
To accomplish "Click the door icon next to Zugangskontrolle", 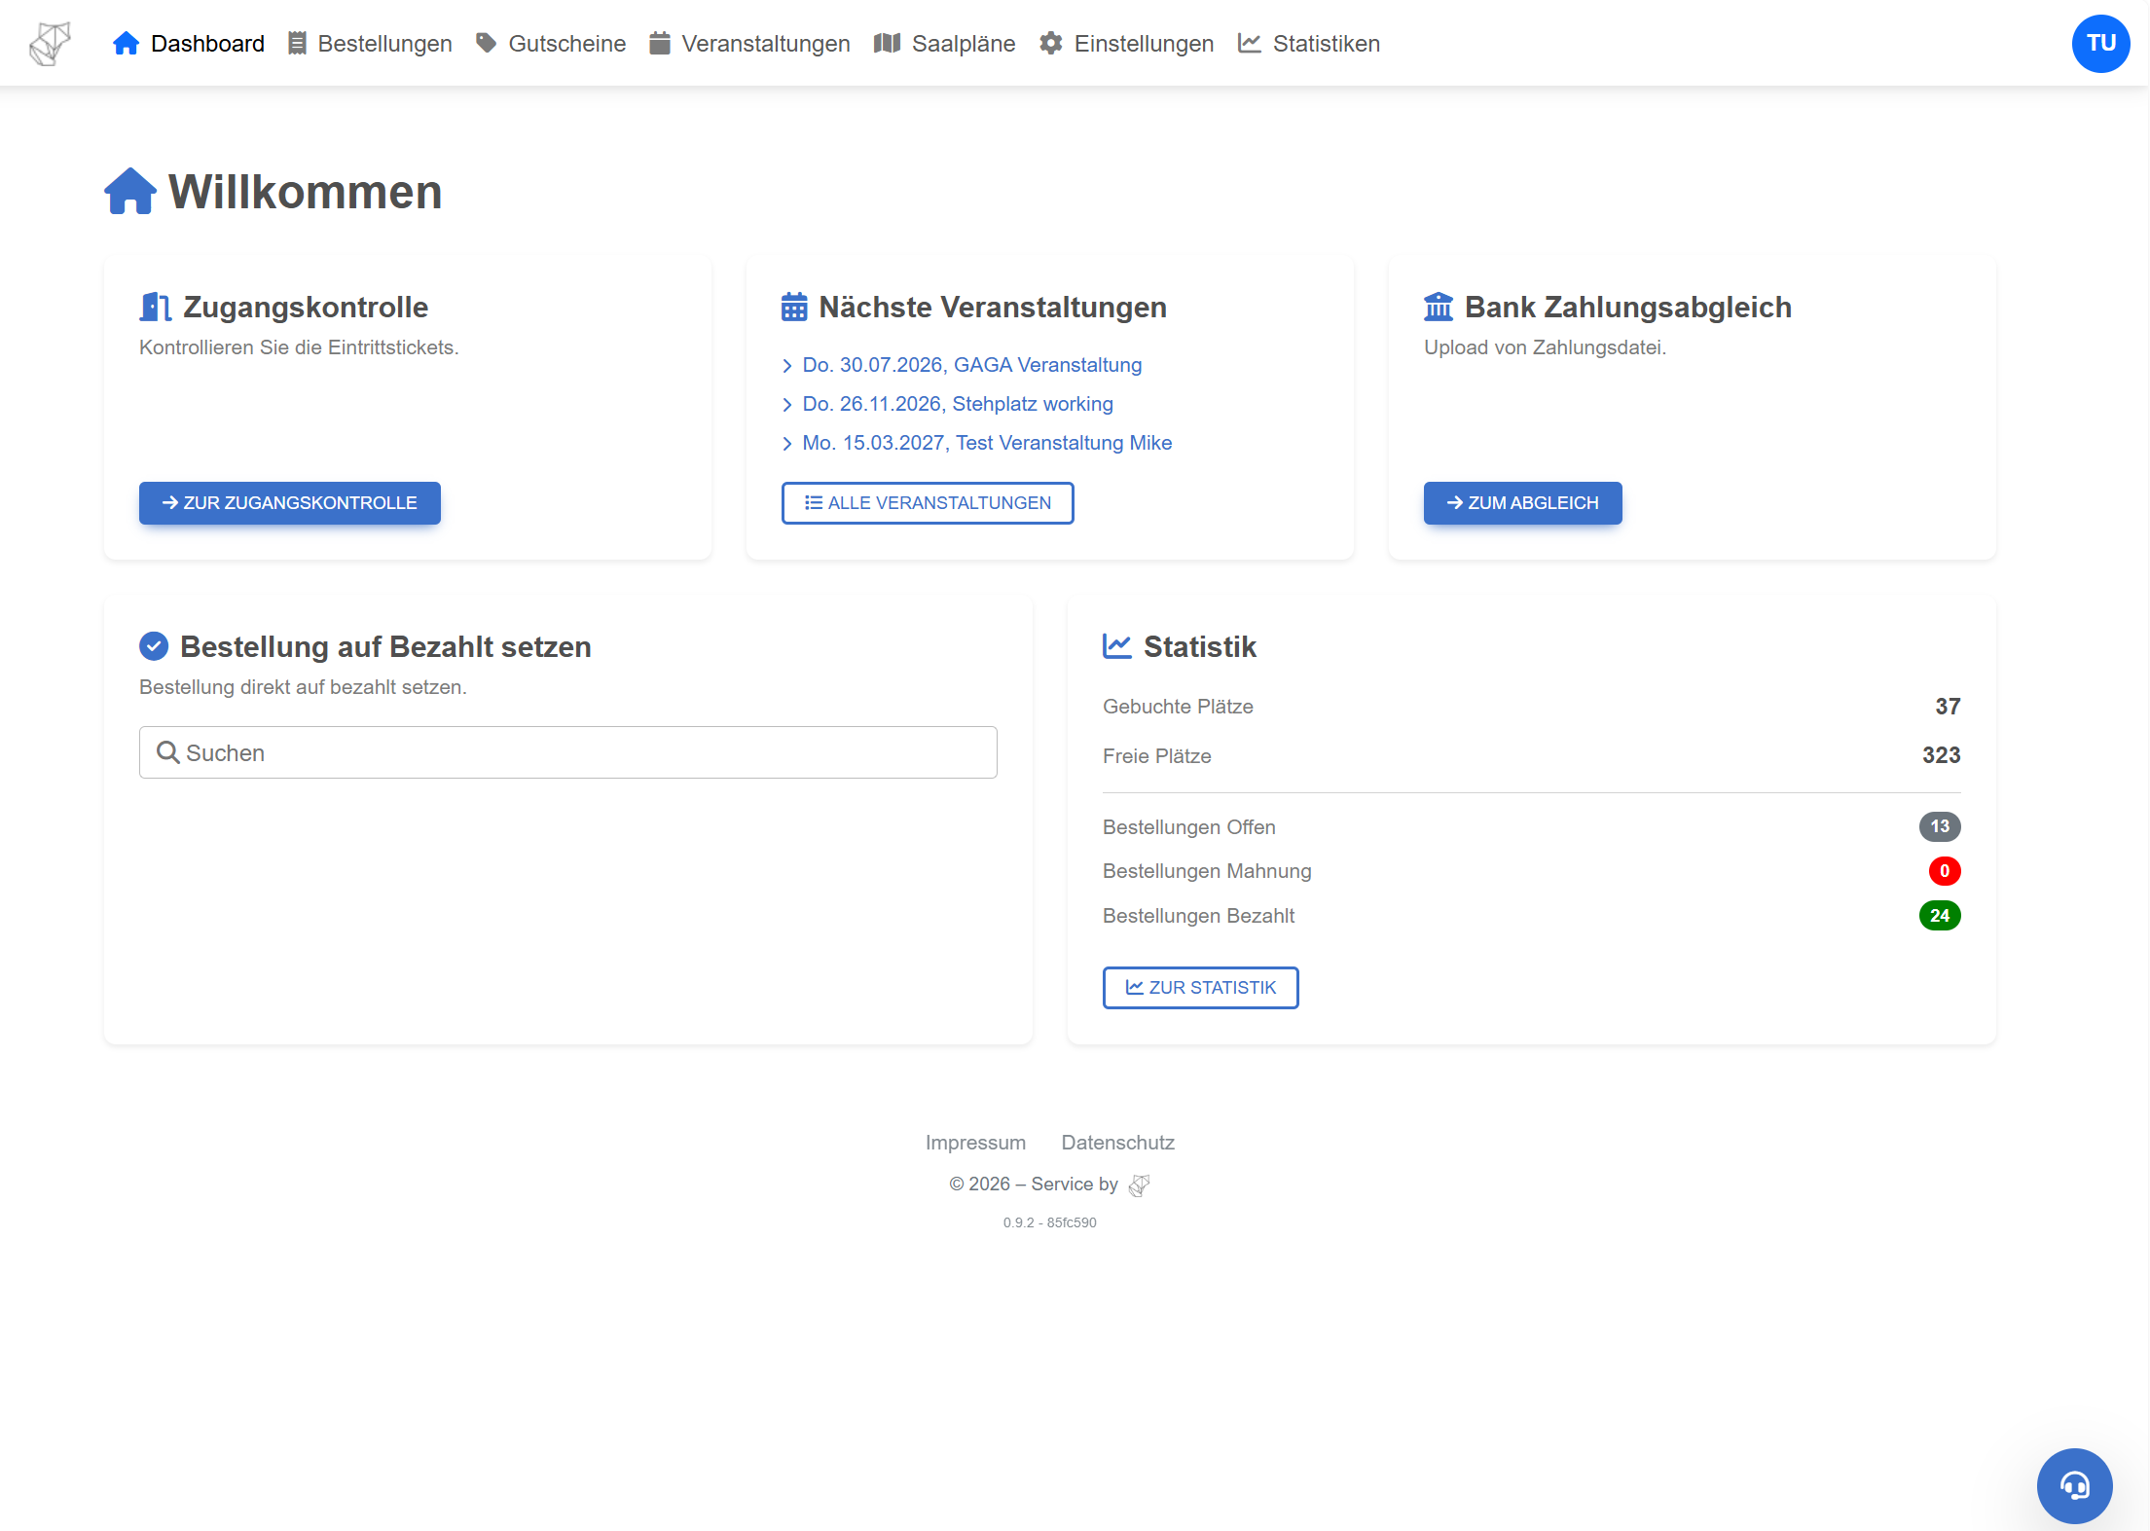I will [x=156, y=308].
